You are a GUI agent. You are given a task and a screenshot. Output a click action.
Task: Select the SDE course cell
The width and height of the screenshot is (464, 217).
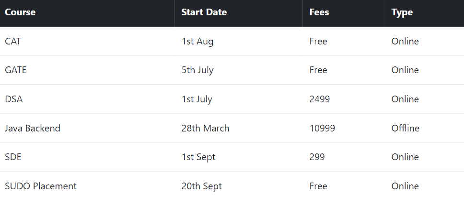(13, 157)
